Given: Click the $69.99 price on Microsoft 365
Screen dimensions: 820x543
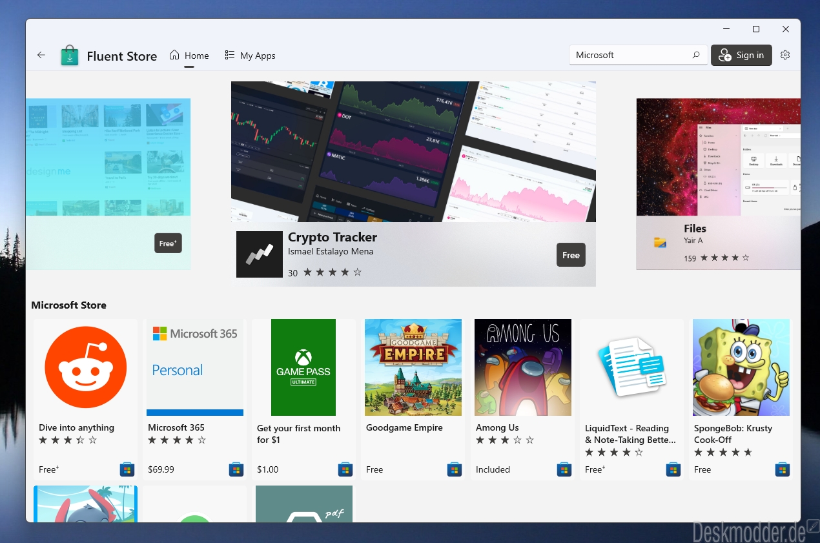Looking at the screenshot, I should 161,469.
